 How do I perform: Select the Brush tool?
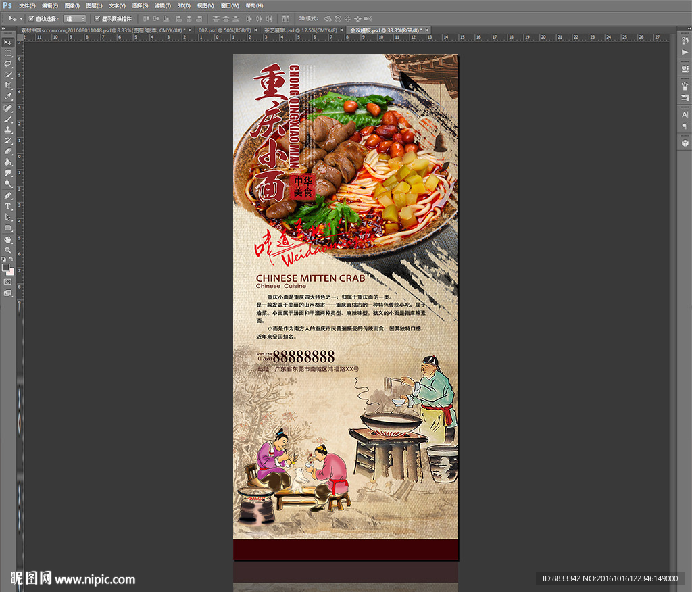point(8,119)
